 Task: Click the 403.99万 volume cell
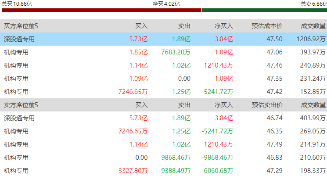pyautogui.click(x=313, y=118)
